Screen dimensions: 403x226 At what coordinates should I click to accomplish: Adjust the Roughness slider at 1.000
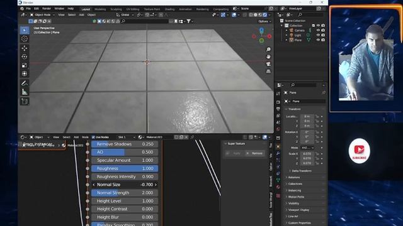click(125, 168)
